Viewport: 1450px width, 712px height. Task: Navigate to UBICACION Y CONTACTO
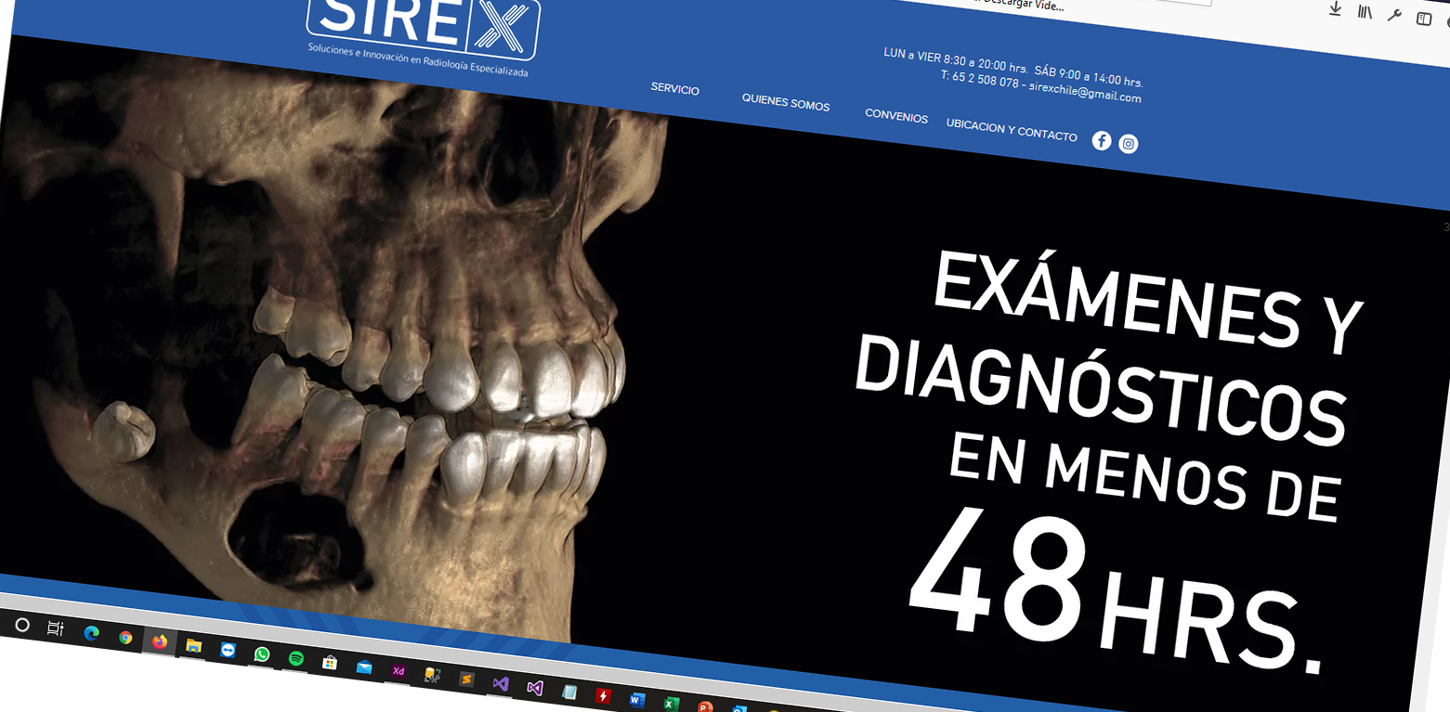click(1011, 130)
